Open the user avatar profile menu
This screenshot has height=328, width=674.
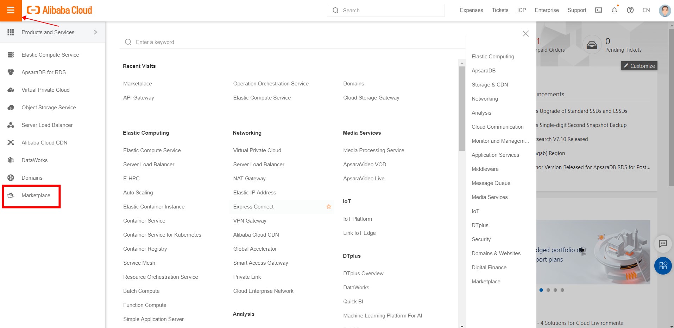pos(664,11)
